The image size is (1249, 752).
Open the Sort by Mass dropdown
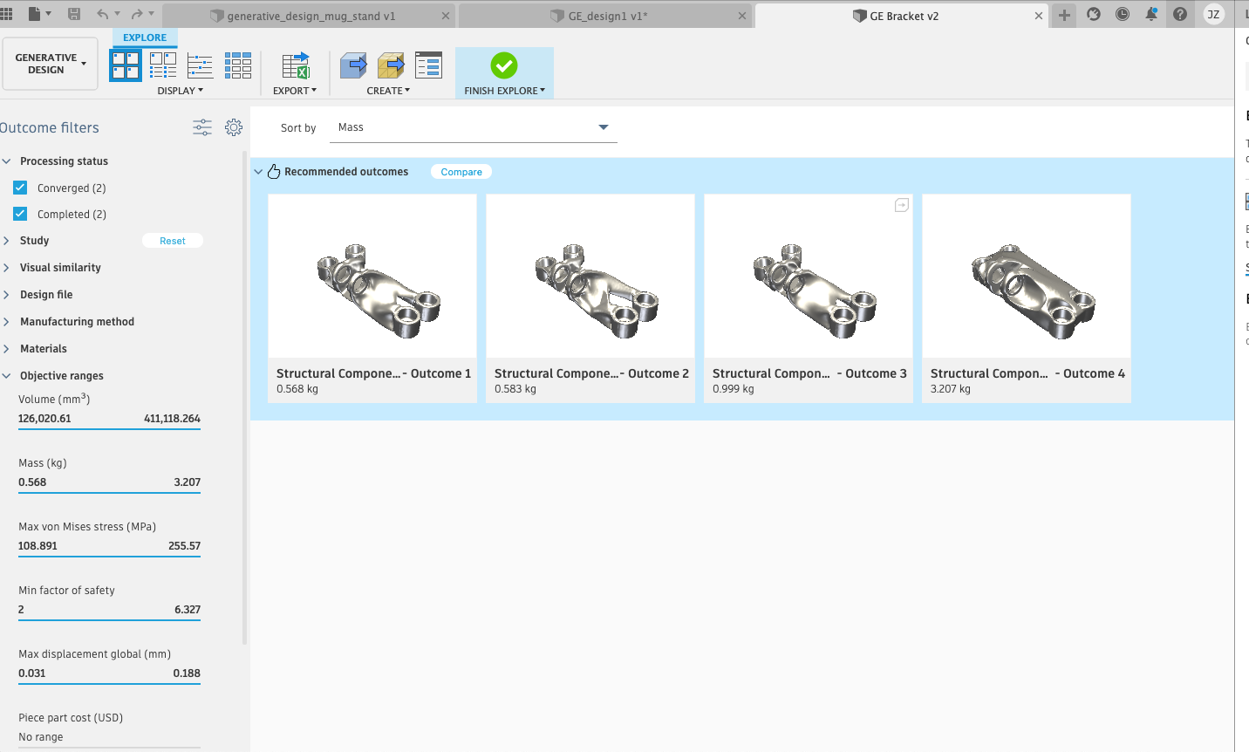tap(474, 127)
